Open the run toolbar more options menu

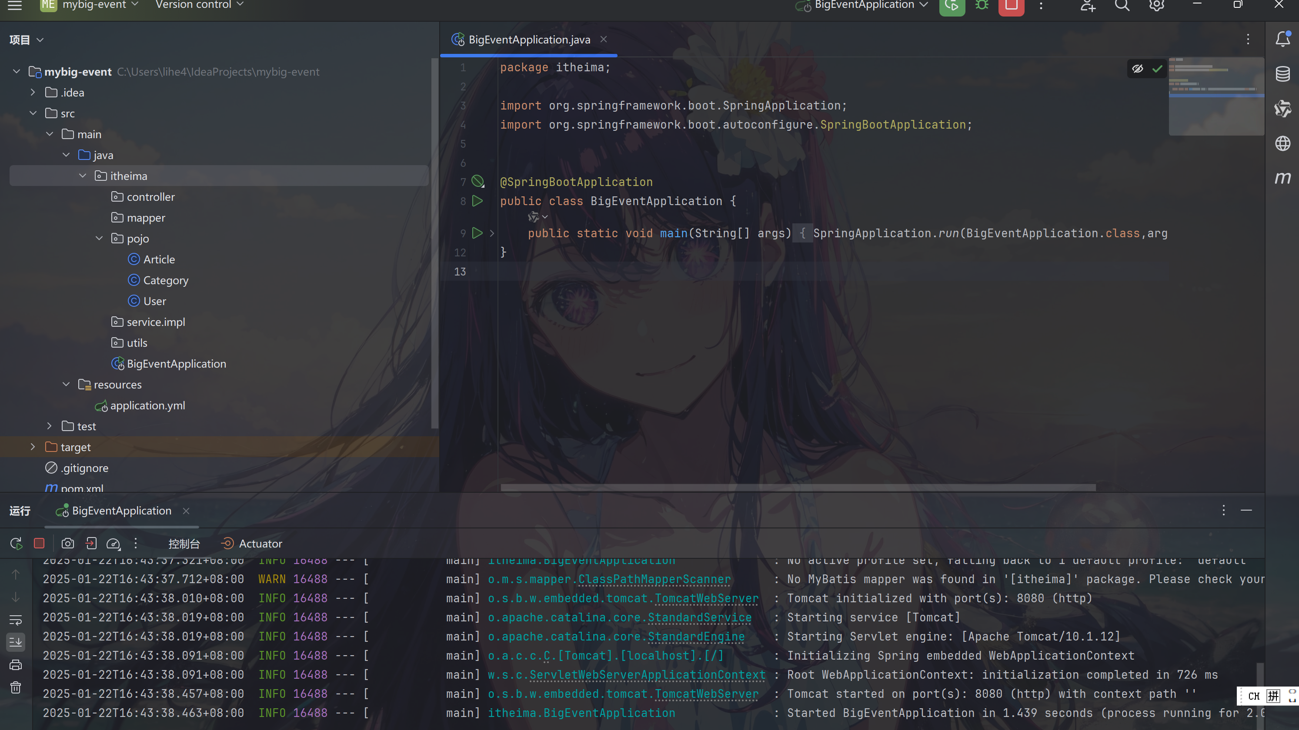click(136, 544)
